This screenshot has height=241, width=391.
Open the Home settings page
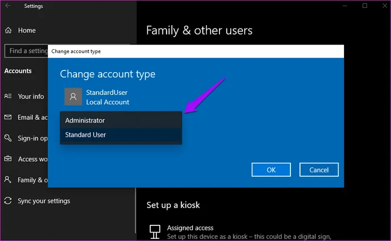[27, 30]
